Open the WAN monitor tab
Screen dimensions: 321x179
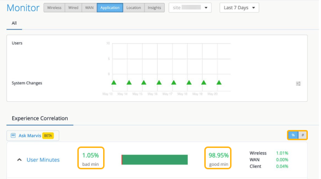pyautogui.click(x=89, y=8)
